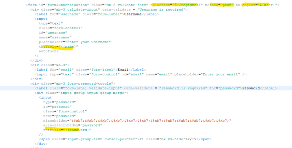Click the highlighted method="post" attribute
292x148 pixels.
pos(219,5)
